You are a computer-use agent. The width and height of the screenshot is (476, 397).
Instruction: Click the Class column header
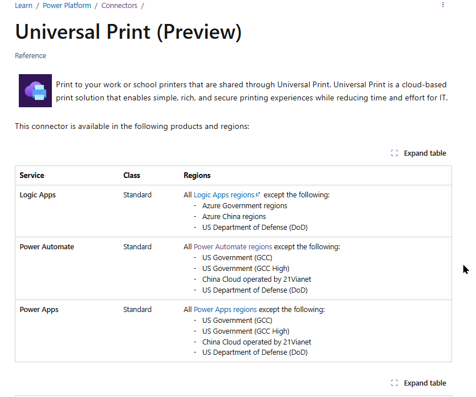132,175
